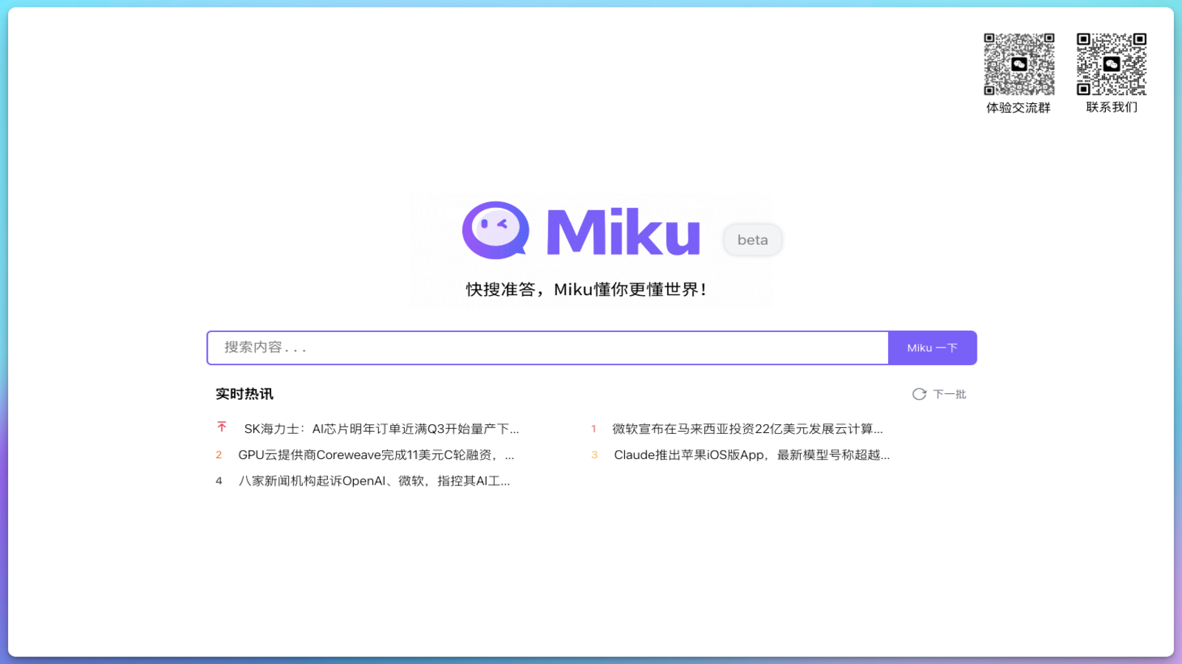The image size is (1182, 664).
Task: Click the beta badge next to Miku
Action: coord(752,240)
